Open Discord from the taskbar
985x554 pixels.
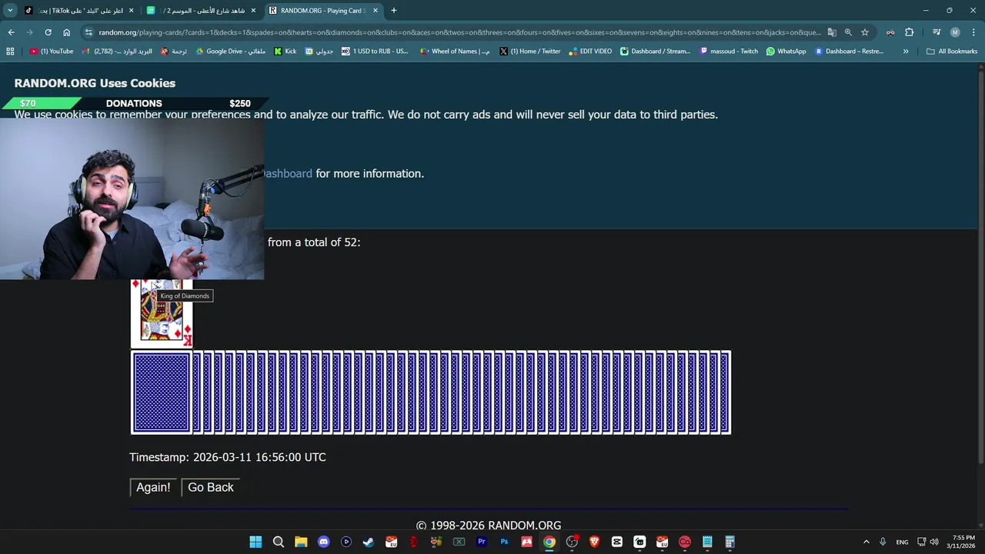click(x=323, y=542)
